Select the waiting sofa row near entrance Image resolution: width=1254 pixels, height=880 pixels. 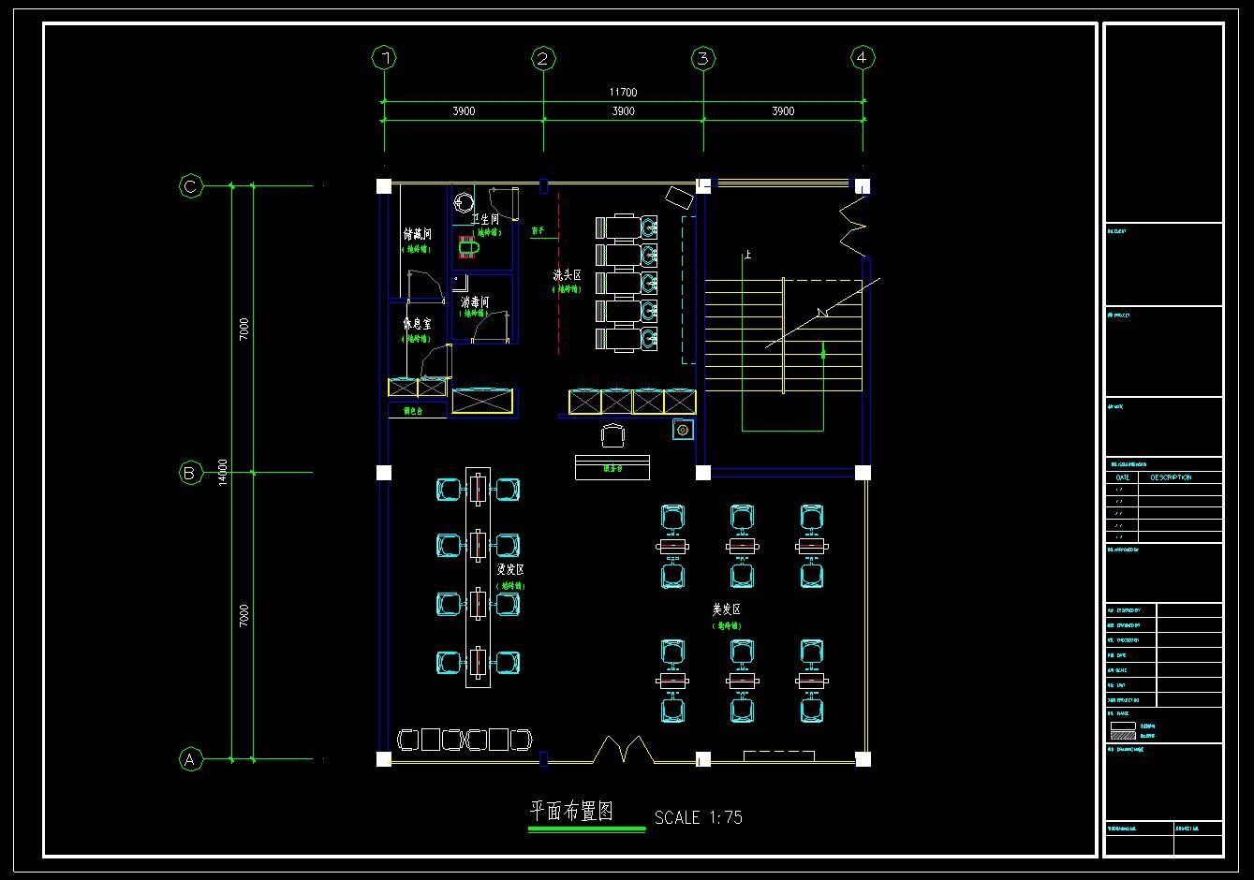point(465,740)
